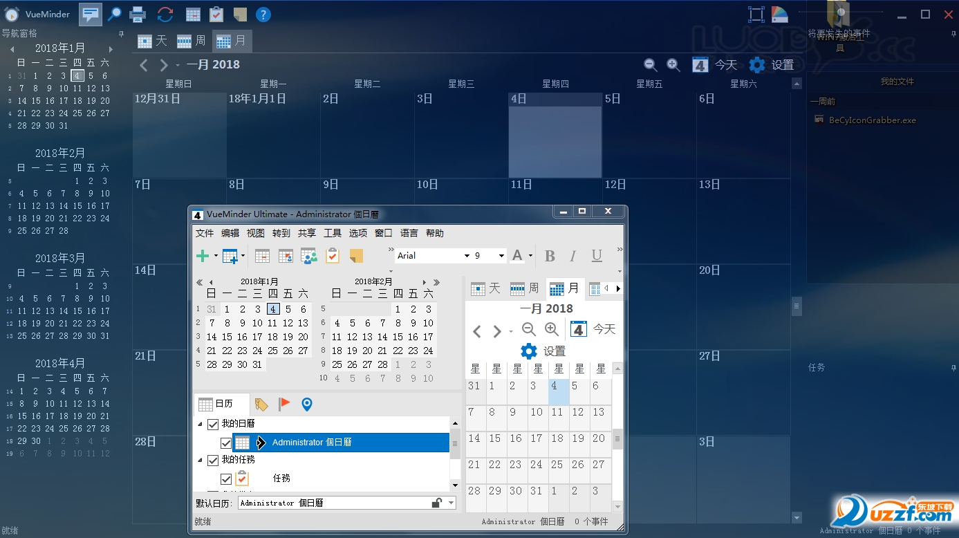Click the sticky note icon in the top bar
The height and width of the screenshot is (538, 959).
(x=240, y=14)
